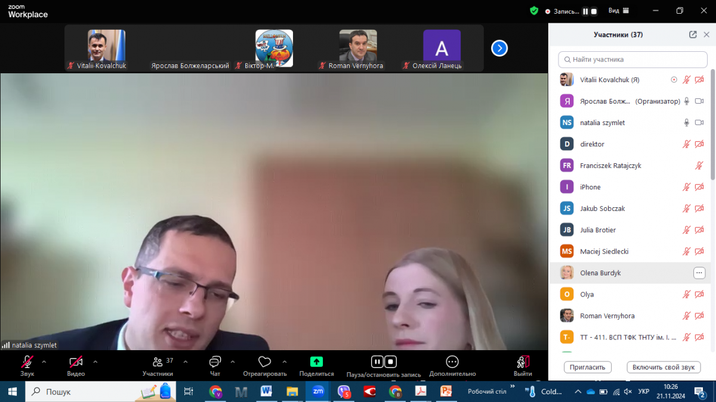The height and width of the screenshot is (402, 716).
Task: Toggle natalia szymlet's microphone in list
Action: tap(686, 123)
